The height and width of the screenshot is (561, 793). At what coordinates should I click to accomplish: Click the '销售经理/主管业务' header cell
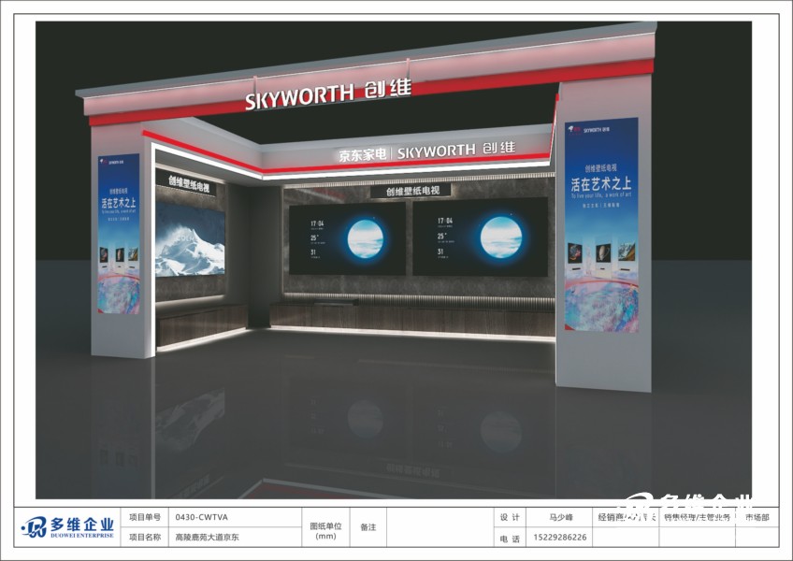(x=697, y=517)
